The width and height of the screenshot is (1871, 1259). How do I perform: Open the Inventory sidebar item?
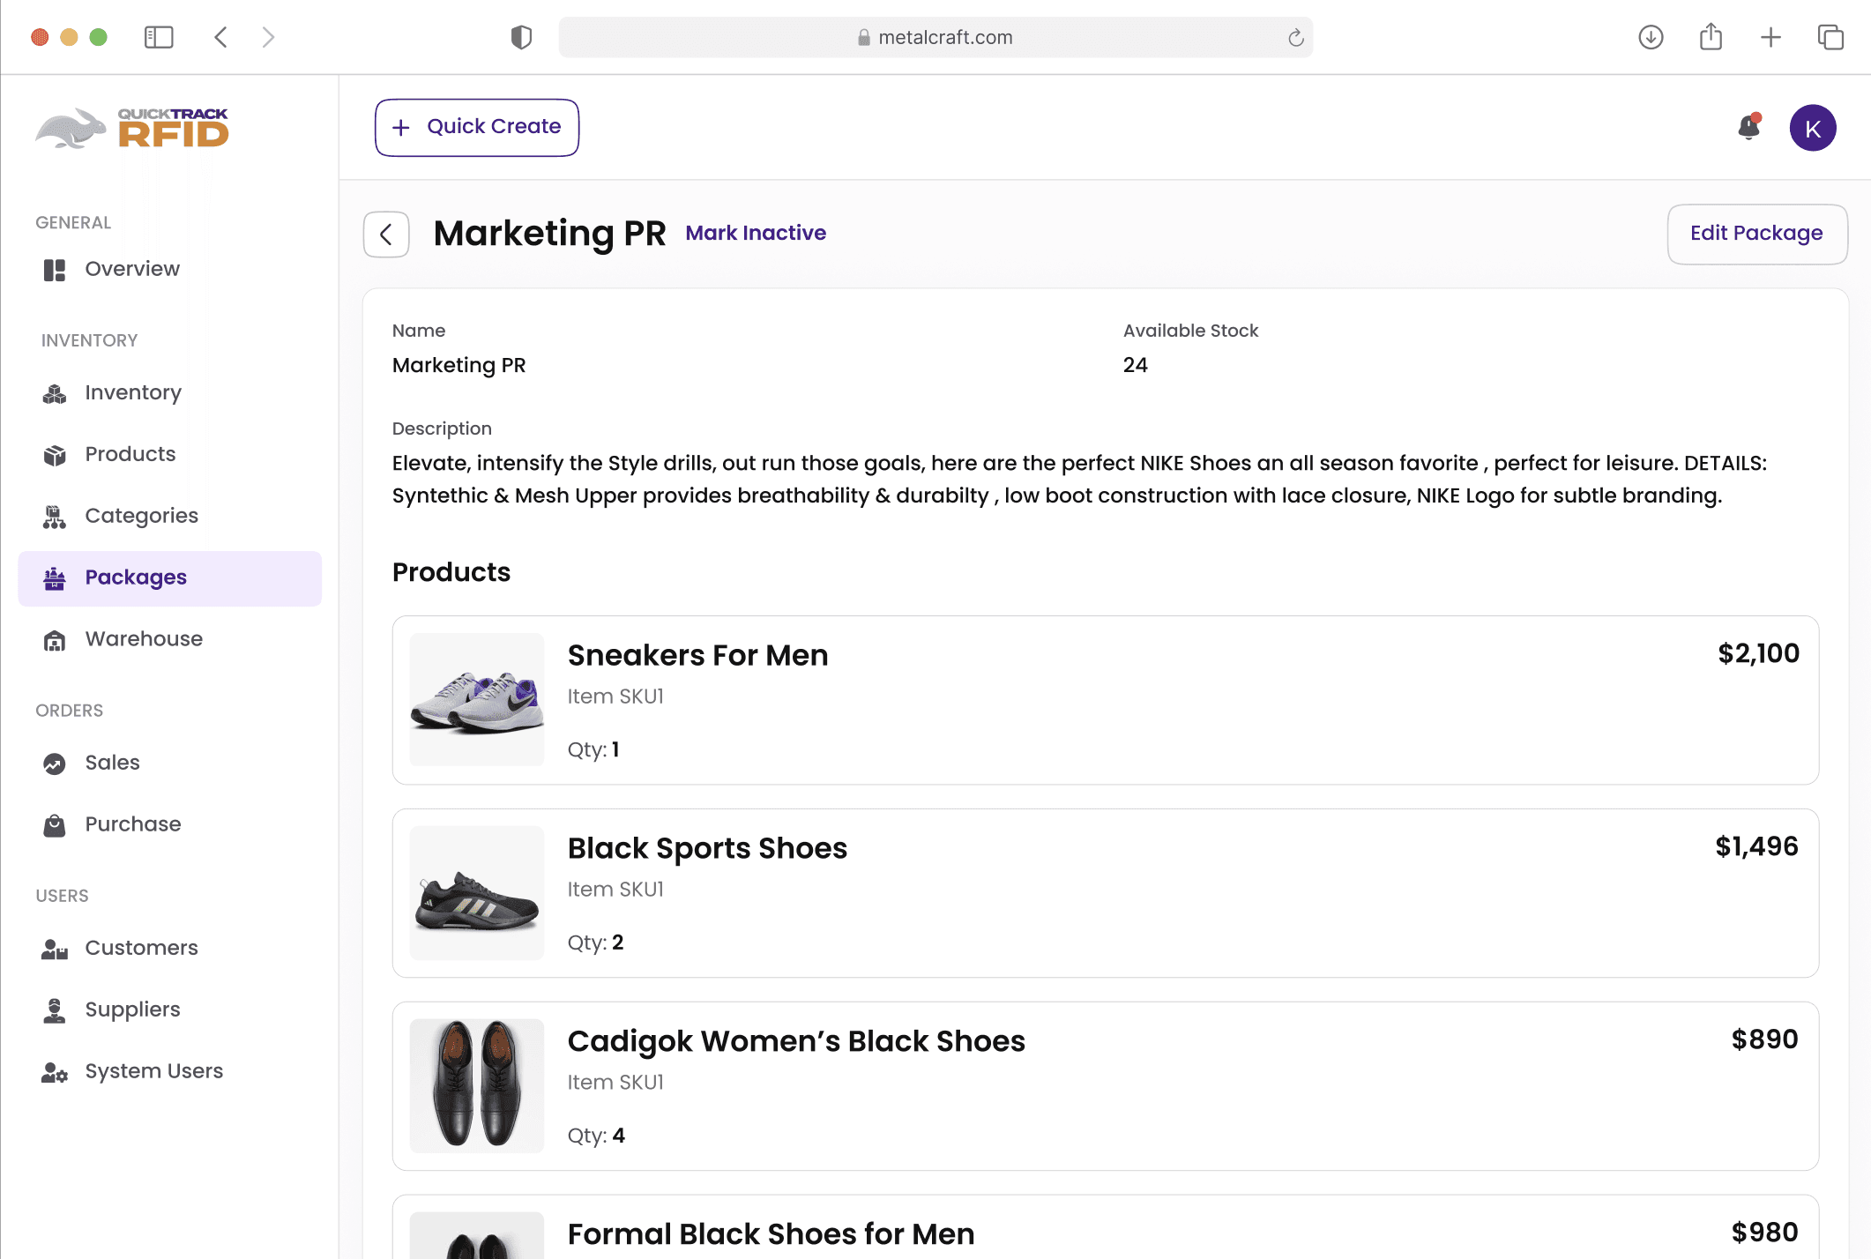132,393
